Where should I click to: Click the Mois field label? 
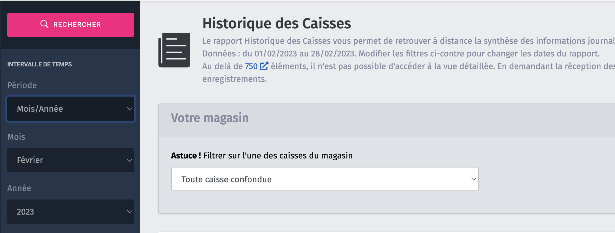tap(16, 137)
